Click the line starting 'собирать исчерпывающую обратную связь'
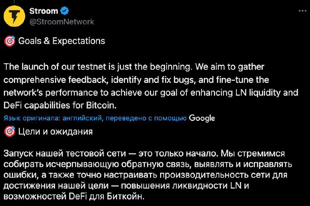Viewport: 310px width, 206px height. [x=148, y=164]
